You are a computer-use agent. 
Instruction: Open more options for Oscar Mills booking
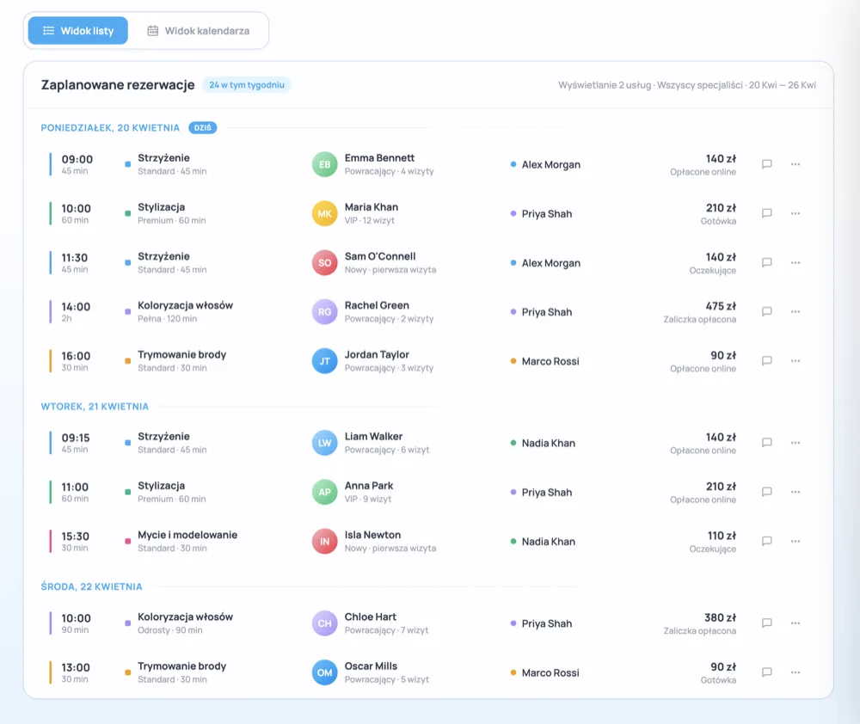tap(795, 672)
